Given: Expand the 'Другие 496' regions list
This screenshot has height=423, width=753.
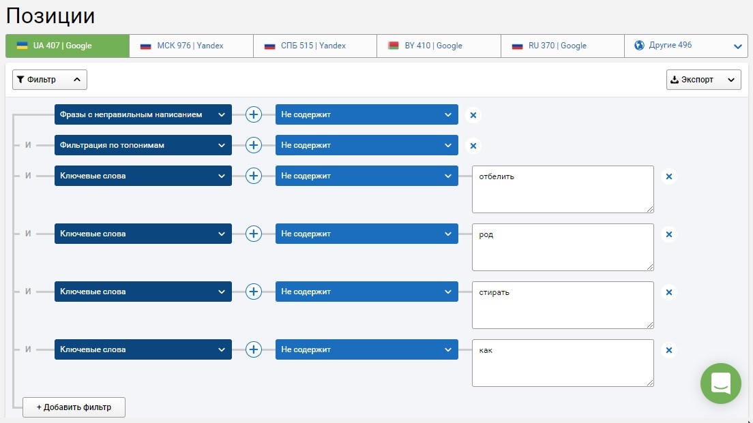Looking at the screenshot, I should 686,46.
